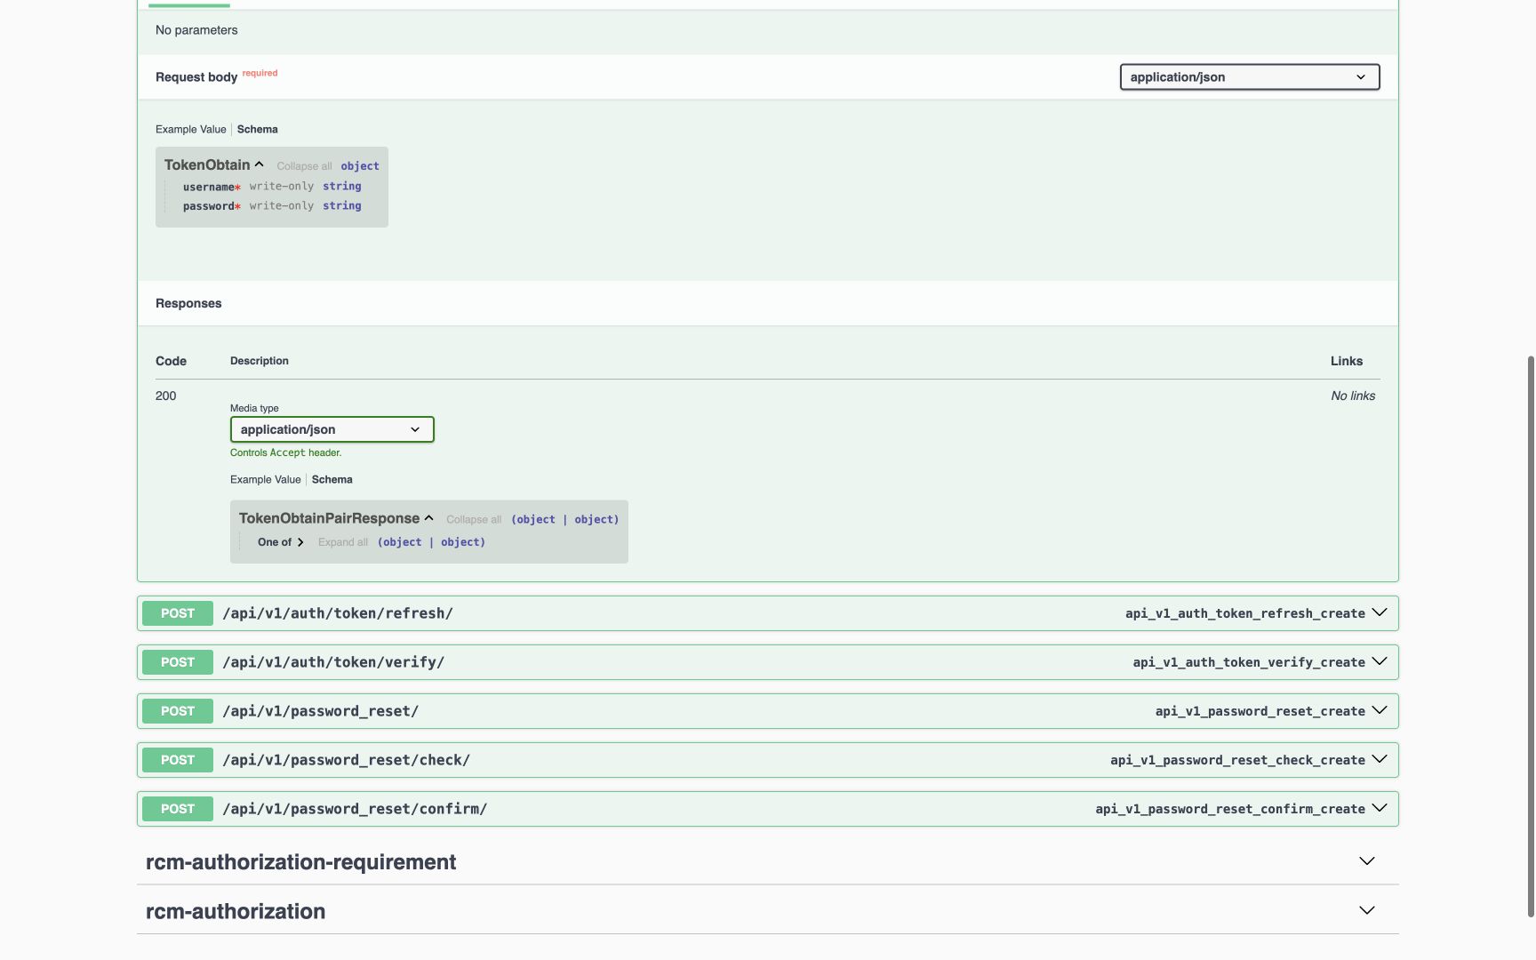Open the /api/v1/password_reset/confirm/ endpoint path
1536x960 pixels.
point(355,809)
